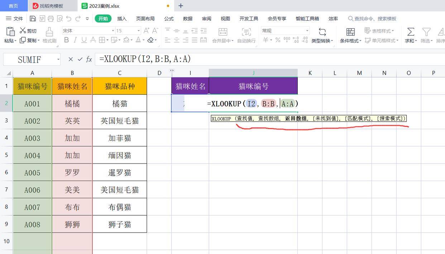The height and width of the screenshot is (254, 445).
Task: Open Print Preview icon
Action: [59, 19]
